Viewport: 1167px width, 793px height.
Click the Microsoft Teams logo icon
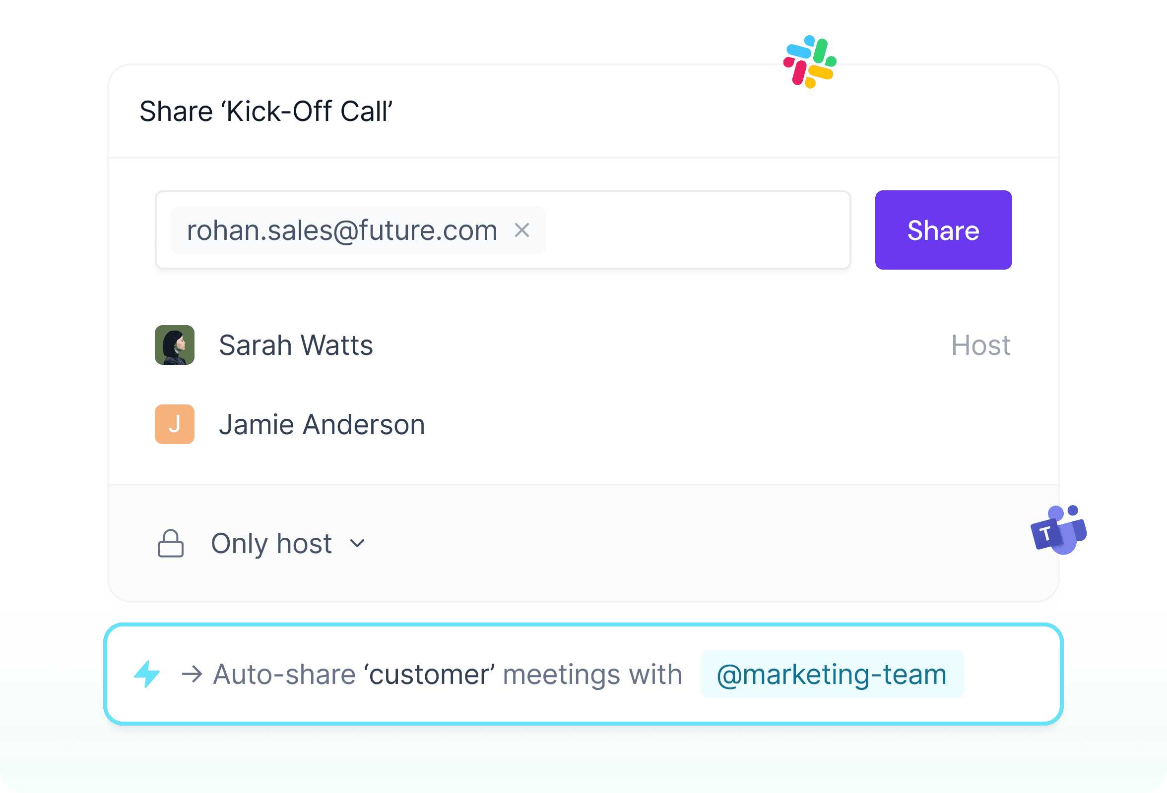tap(1058, 530)
